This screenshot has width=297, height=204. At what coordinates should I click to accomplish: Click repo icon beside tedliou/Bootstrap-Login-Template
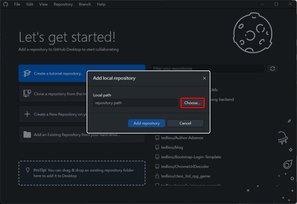pyautogui.click(x=157, y=157)
